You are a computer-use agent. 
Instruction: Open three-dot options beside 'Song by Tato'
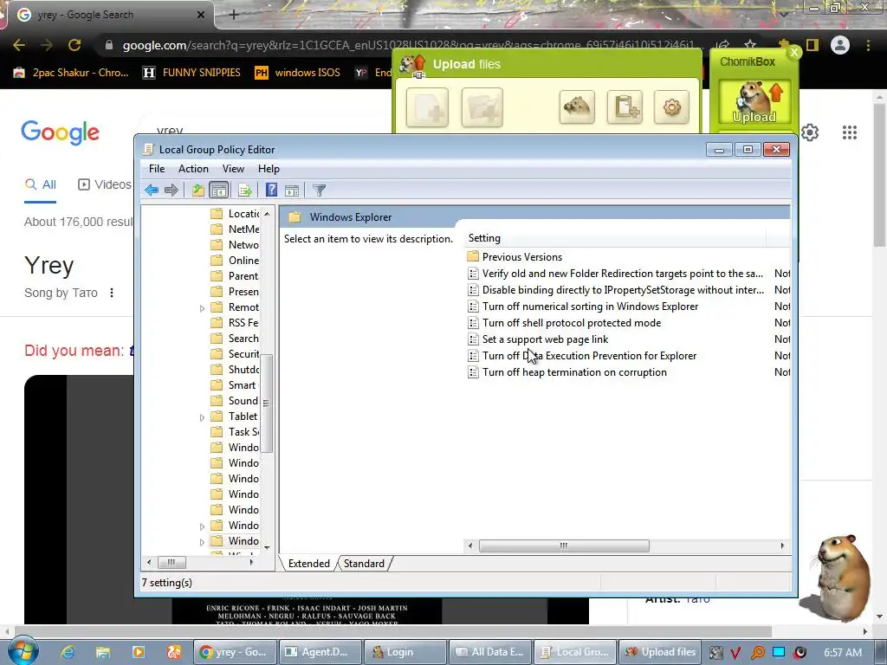pyautogui.click(x=112, y=293)
